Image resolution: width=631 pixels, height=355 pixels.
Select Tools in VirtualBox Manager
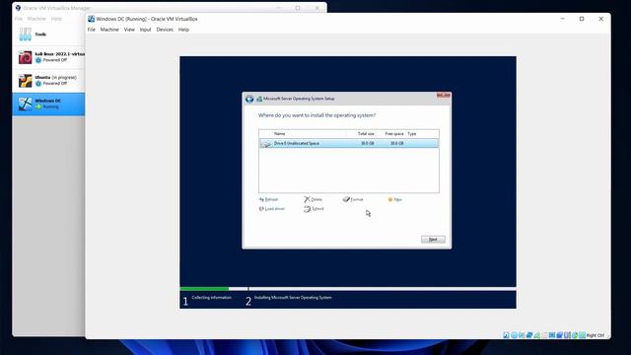48,35
